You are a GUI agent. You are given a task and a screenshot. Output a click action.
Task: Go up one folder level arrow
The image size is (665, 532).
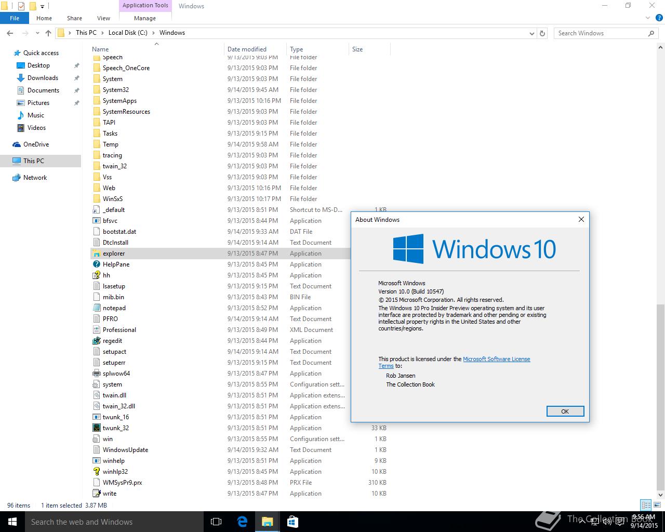pos(48,33)
